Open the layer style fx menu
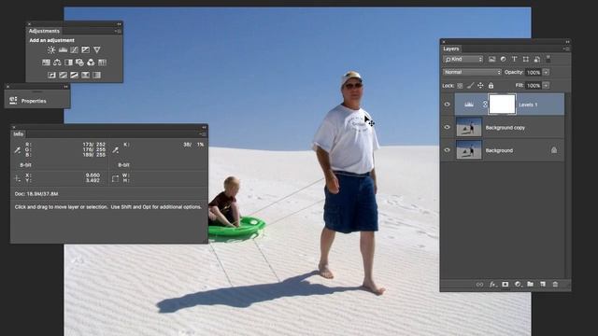Screen dimensions: 598x336 coord(492,284)
